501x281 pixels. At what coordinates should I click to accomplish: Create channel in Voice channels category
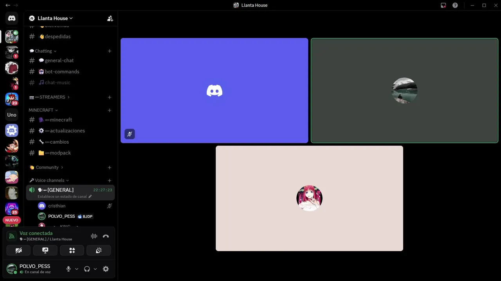[x=110, y=180]
